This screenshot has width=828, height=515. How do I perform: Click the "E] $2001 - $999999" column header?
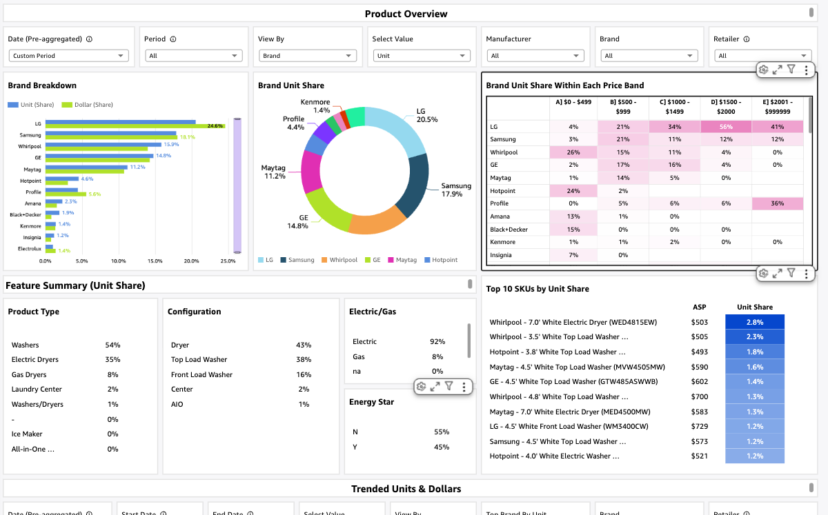tap(778, 107)
